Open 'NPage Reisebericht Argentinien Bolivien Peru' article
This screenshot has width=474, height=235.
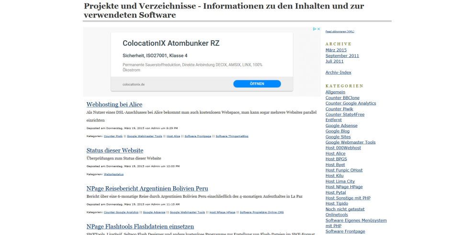147,189
